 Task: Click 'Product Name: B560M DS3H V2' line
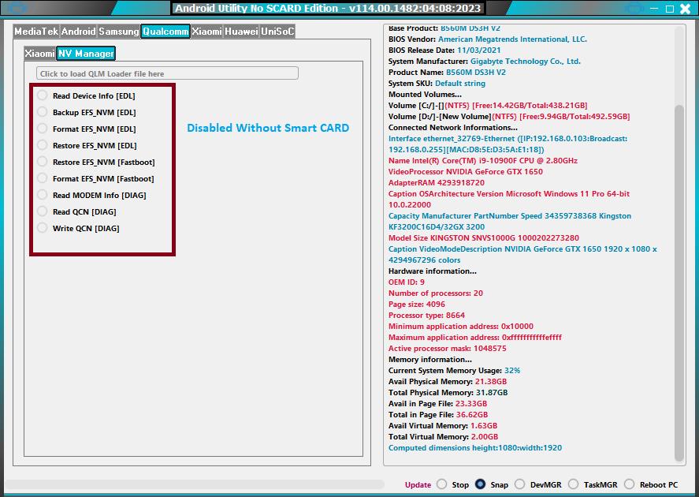click(x=447, y=73)
